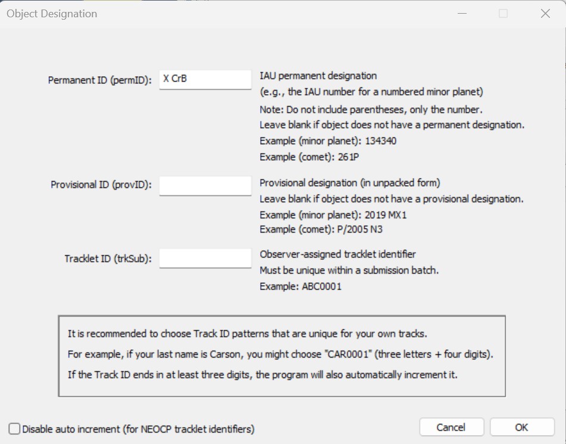Viewport: 566px width, 444px height.
Task: Click the Provisional ID (provID) label
Action: [101, 185]
